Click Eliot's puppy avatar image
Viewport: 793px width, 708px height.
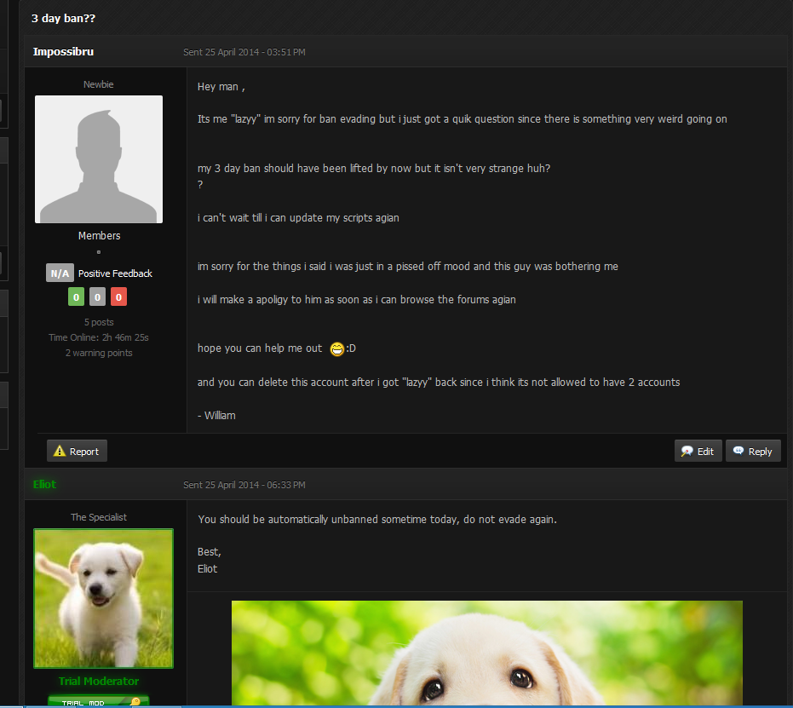(103, 598)
